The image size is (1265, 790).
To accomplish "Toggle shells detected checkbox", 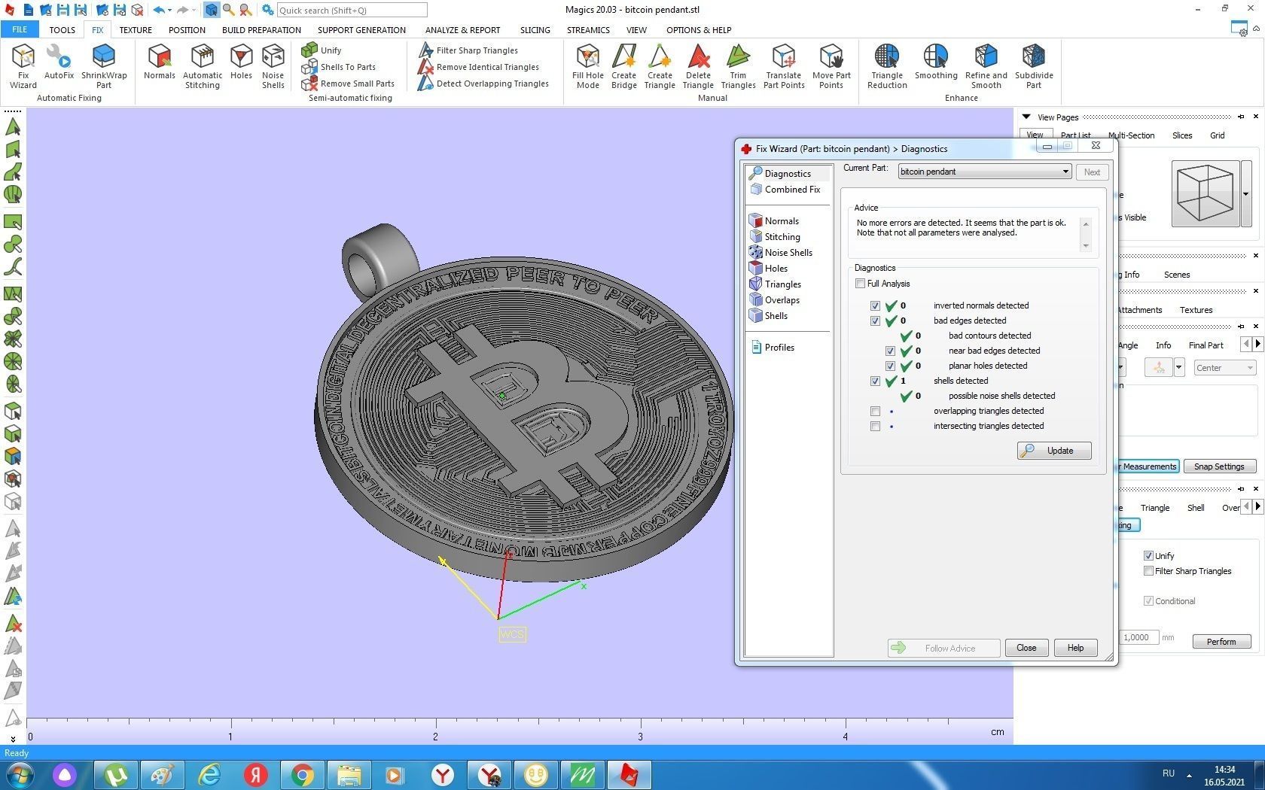I will tap(875, 381).
